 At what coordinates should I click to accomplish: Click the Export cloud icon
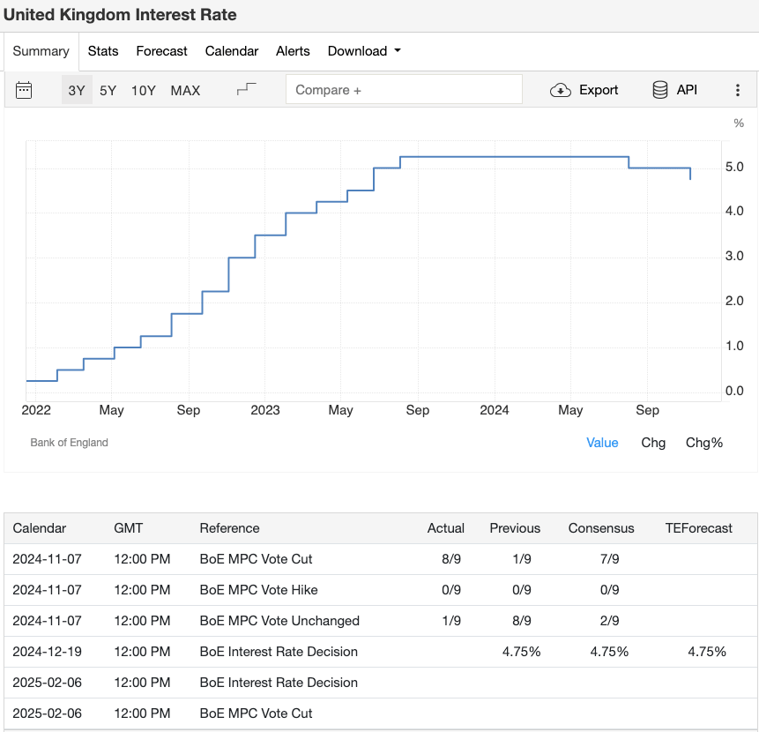pos(560,89)
